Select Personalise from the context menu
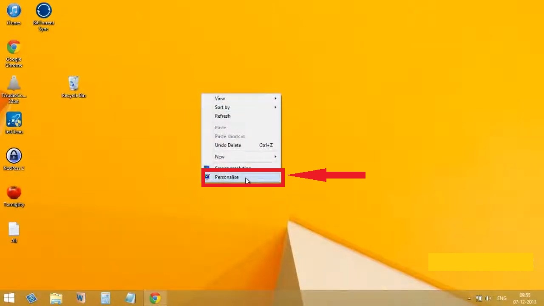Image resolution: width=544 pixels, height=306 pixels. point(227,177)
